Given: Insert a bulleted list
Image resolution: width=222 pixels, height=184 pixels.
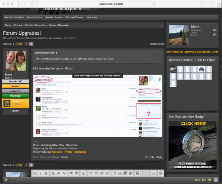Looking at the screenshot, I should click(91, 173).
